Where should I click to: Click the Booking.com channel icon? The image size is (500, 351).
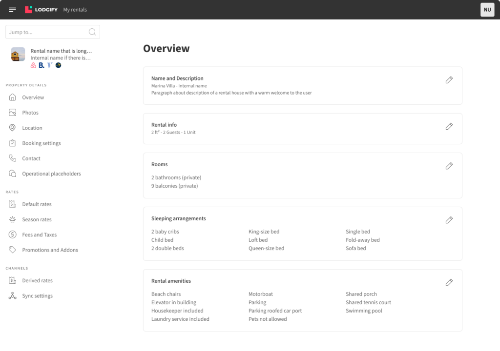click(x=42, y=65)
